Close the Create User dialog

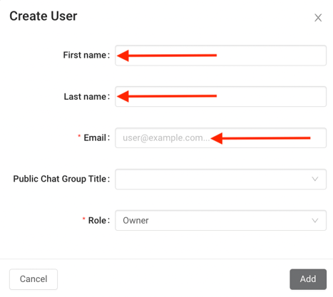pyautogui.click(x=318, y=18)
